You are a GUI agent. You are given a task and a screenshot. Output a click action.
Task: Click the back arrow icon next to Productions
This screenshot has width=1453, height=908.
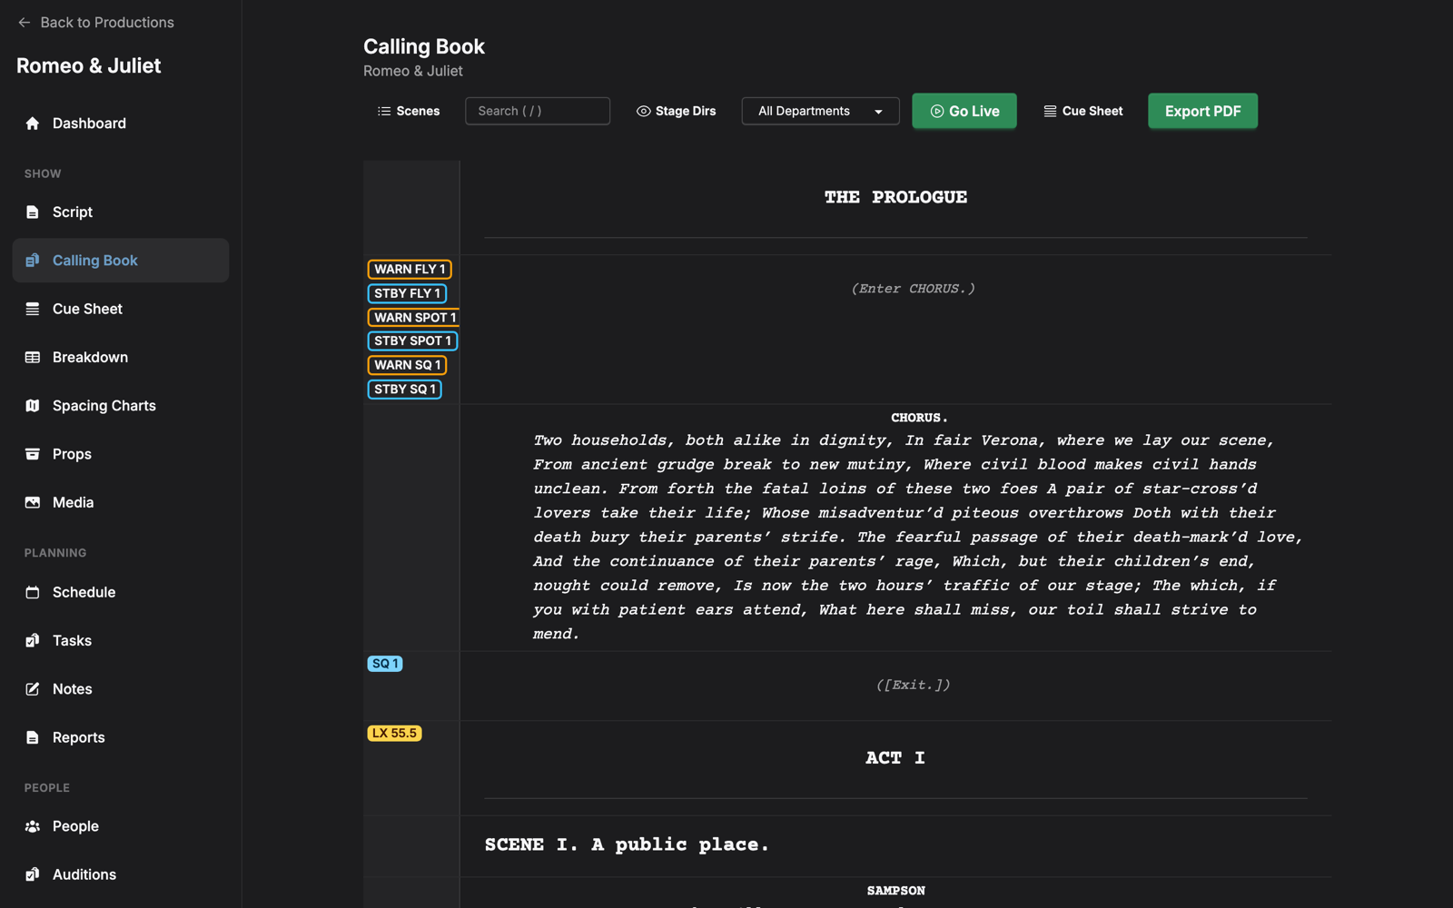tap(25, 22)
